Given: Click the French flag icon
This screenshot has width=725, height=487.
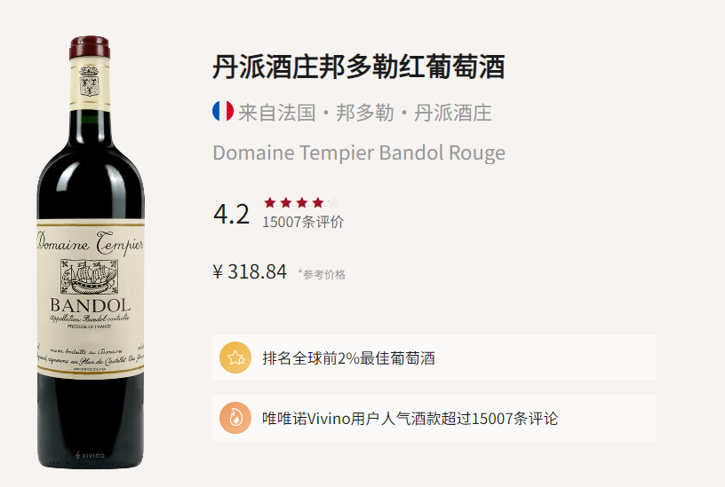Looking at the screenshot, I should point(223,111).
